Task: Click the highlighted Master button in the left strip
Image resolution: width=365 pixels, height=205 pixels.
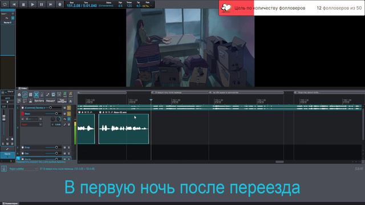Action: point(7,155)
